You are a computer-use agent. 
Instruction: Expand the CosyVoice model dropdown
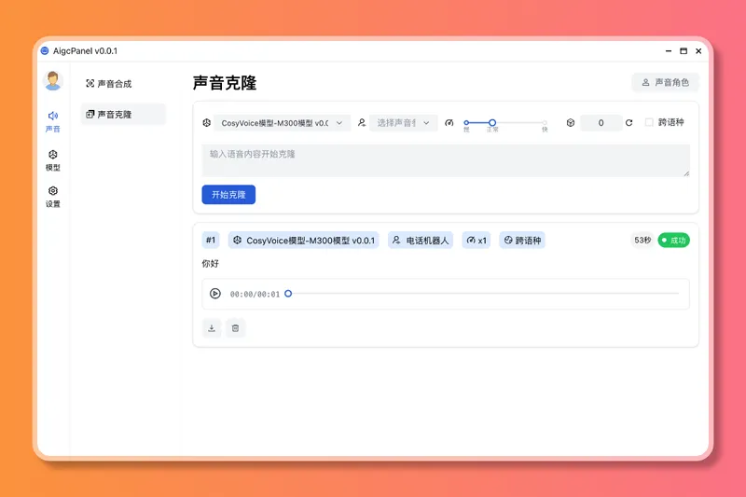point(282,123)
